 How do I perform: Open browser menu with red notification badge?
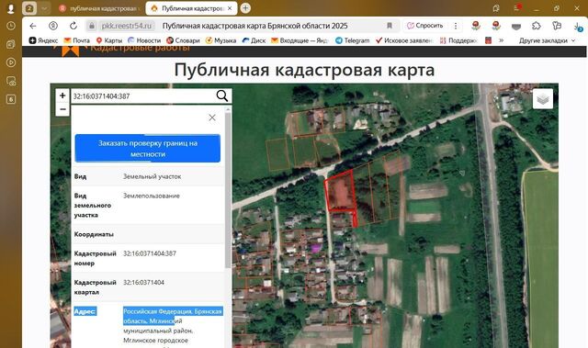[x=517, y=8]
